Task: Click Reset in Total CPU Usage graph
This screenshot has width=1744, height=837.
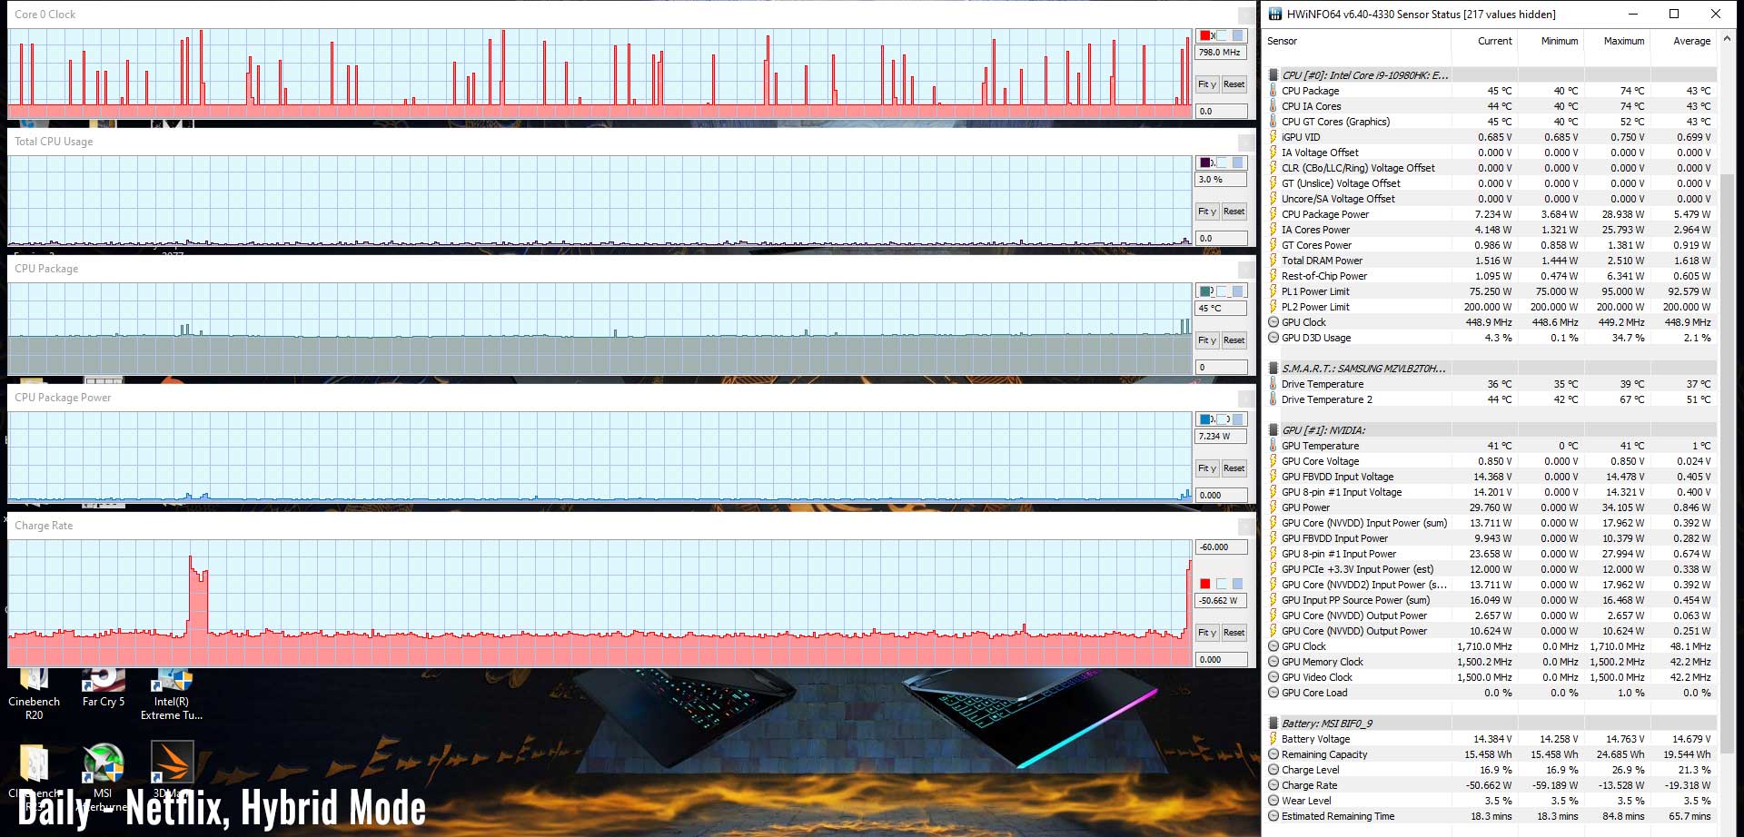Action: (1234, 212)
